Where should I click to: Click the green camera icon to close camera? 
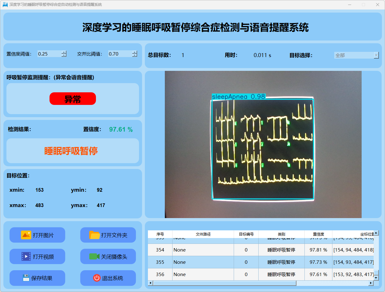(94, 256)
